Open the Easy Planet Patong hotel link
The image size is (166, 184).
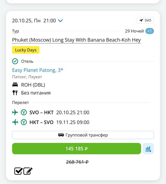(38, 70)
